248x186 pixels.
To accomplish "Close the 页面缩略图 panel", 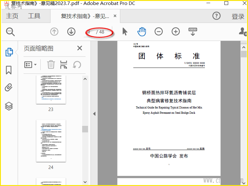I will pyautogui.click(x=80, y=48).
